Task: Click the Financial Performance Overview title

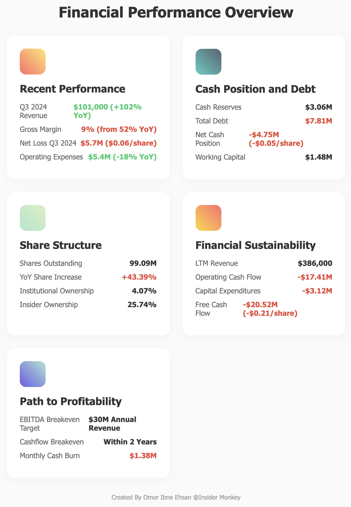Action: (175, 13)
